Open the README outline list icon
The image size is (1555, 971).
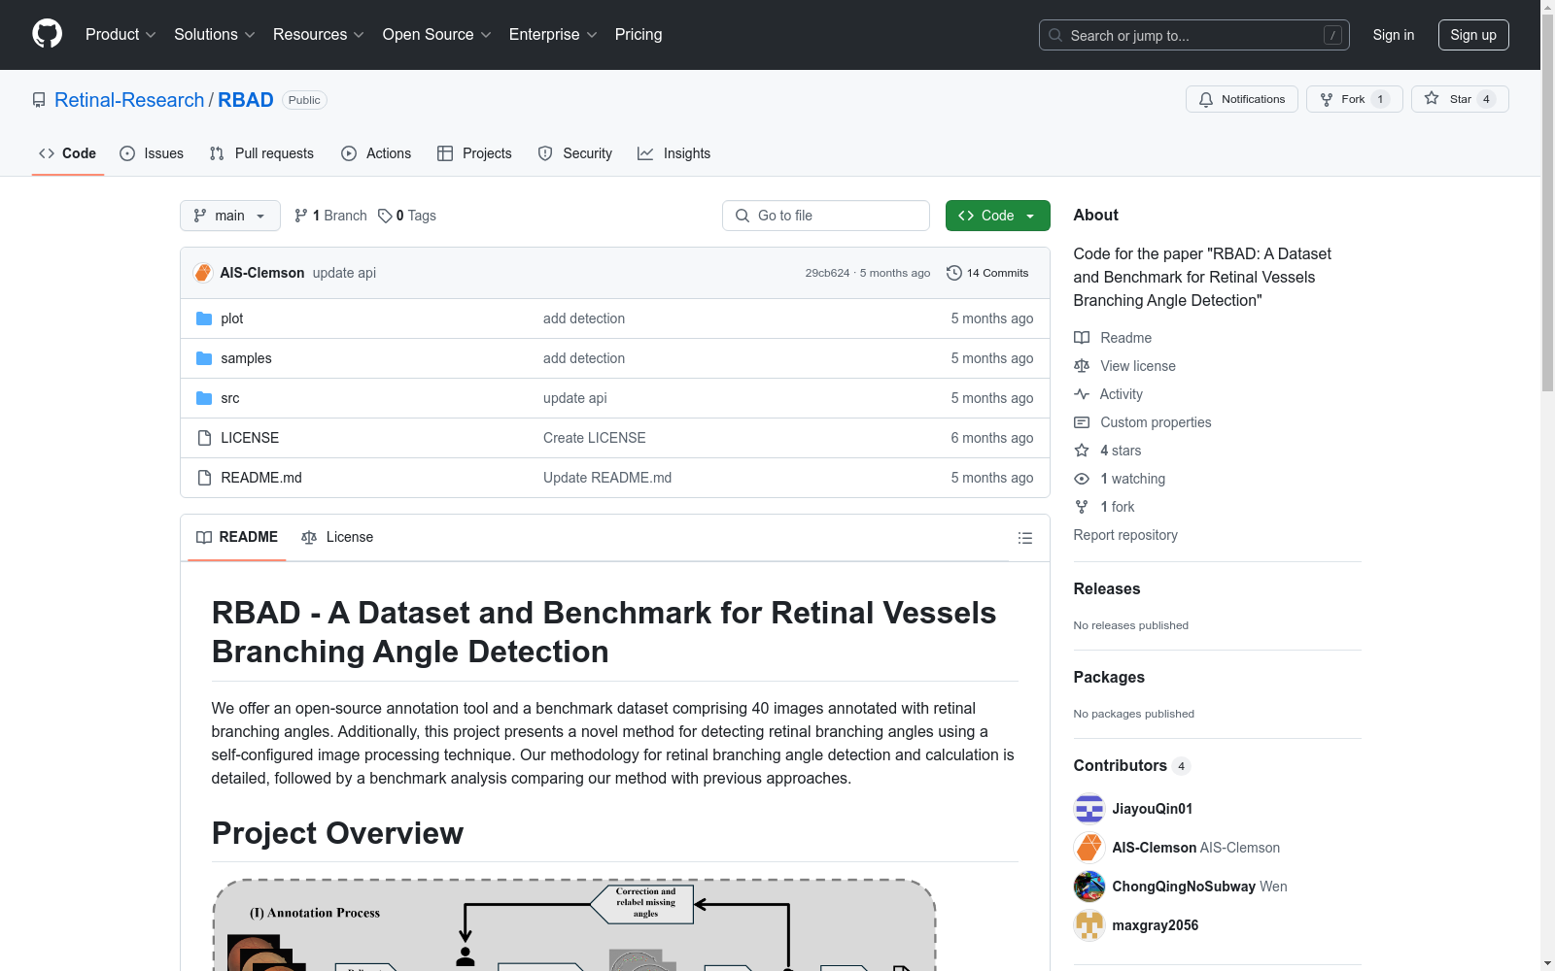coord(1024,538)
